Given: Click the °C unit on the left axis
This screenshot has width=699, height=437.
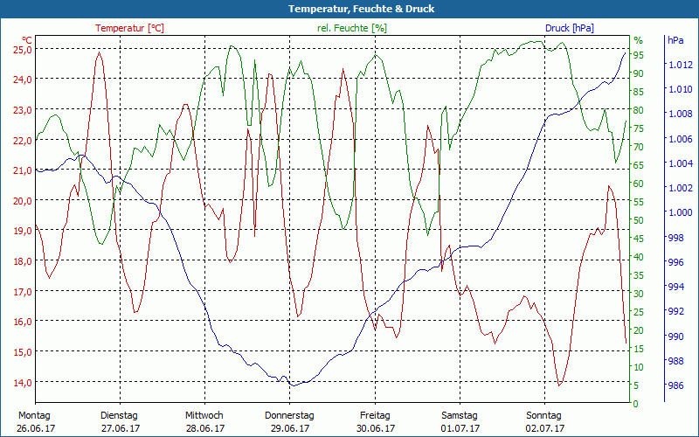Looking at the screenshot, I should pyautogui.click(x=27, y=40).
